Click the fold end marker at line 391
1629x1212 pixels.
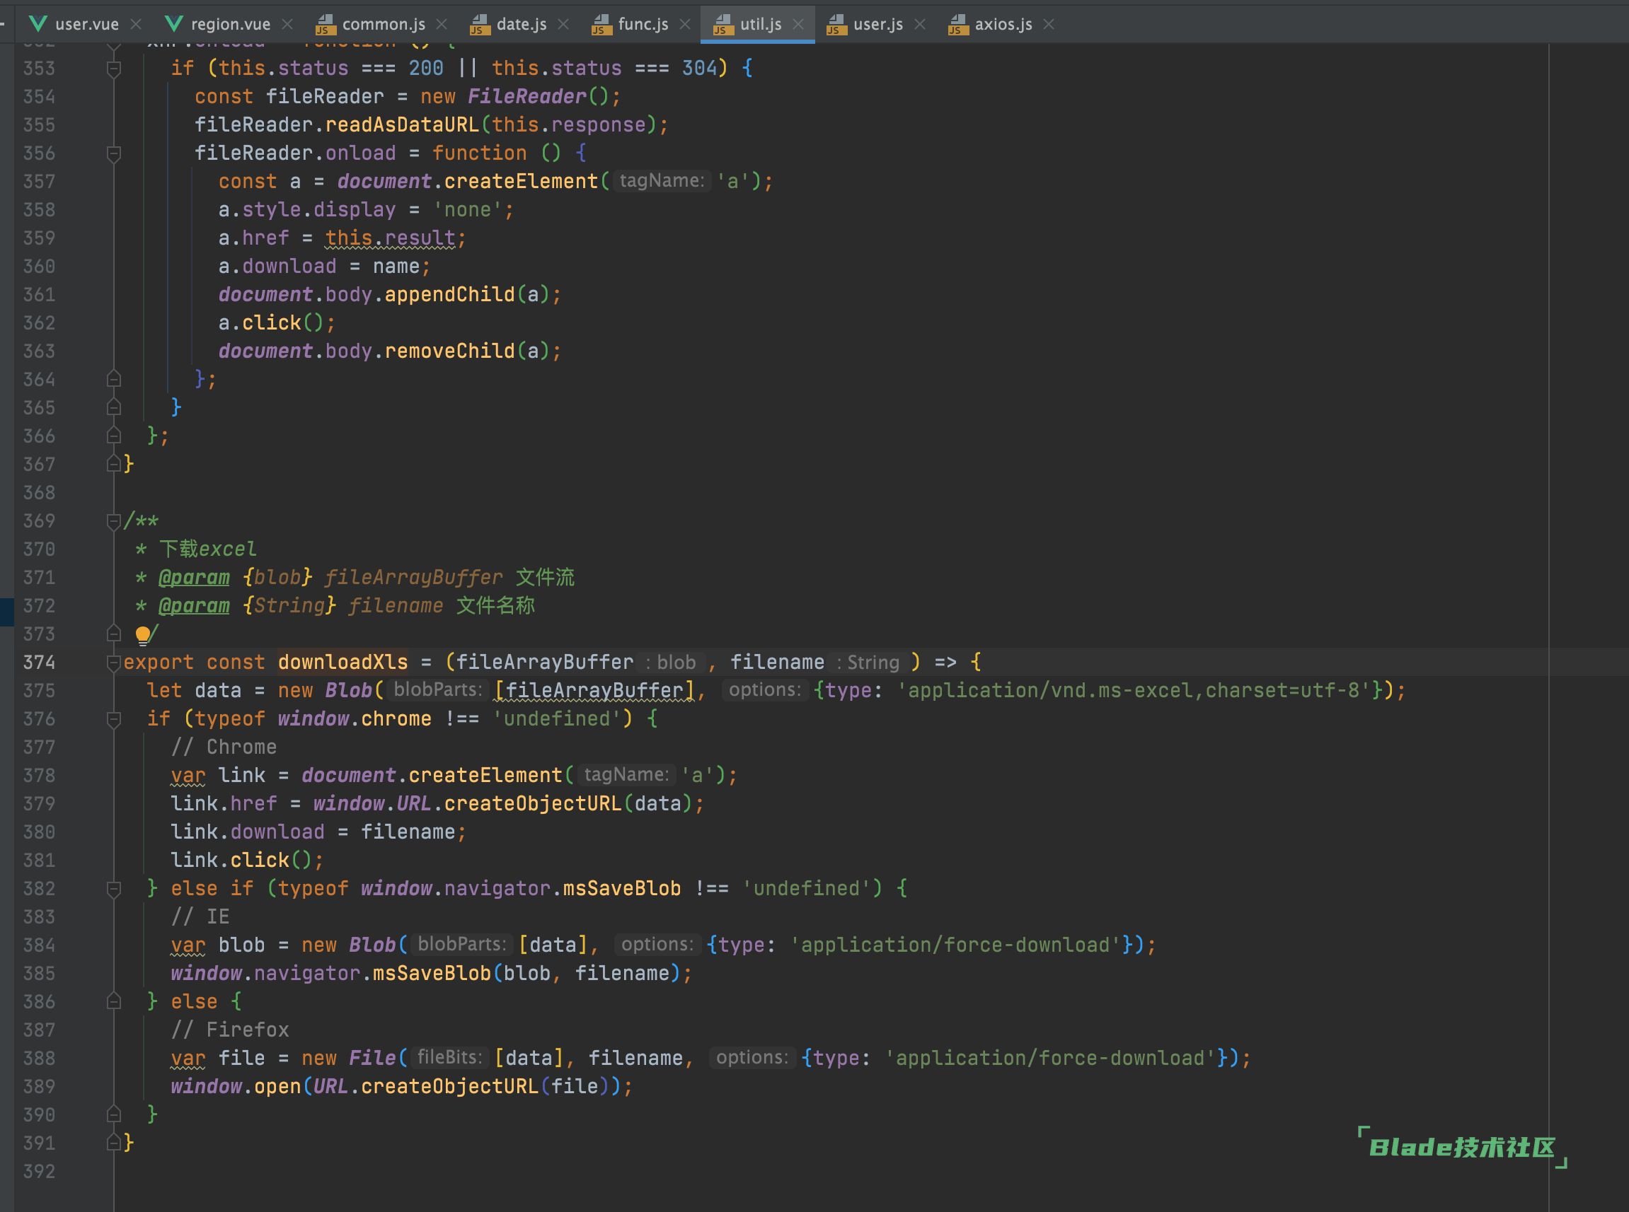114,1142
